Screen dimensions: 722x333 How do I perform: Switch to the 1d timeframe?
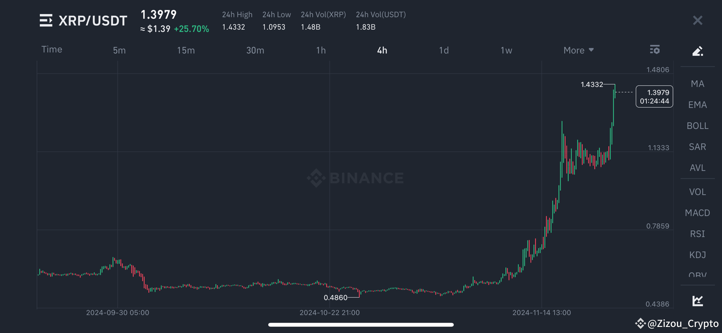(x=444, y=50)
